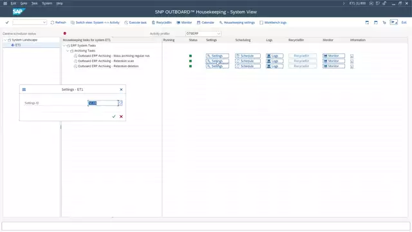Screen dimensions: 412x232
Task: Open the Goto menu
Action: [24, 3]
